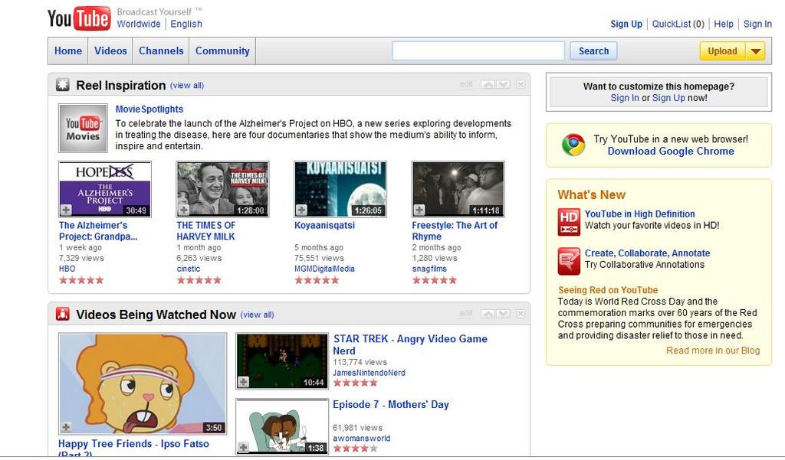Go to the Home tab
Screen dimensions: 785x460
pyautogui.click(x=68, y=51)
